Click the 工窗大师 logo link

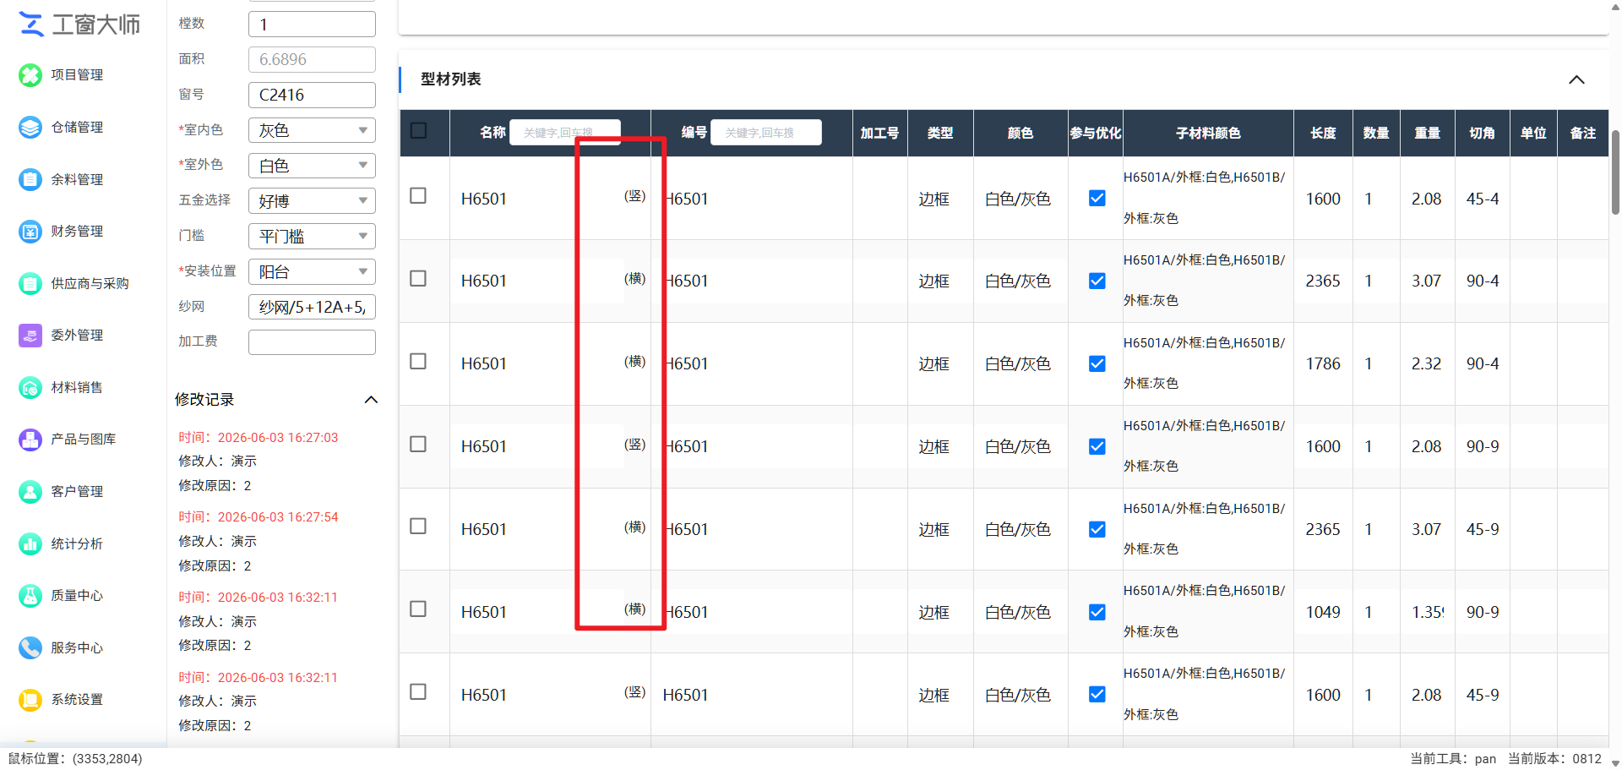pos(79,25)
